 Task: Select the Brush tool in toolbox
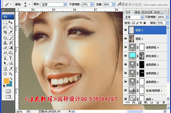(x=11, y=38)
